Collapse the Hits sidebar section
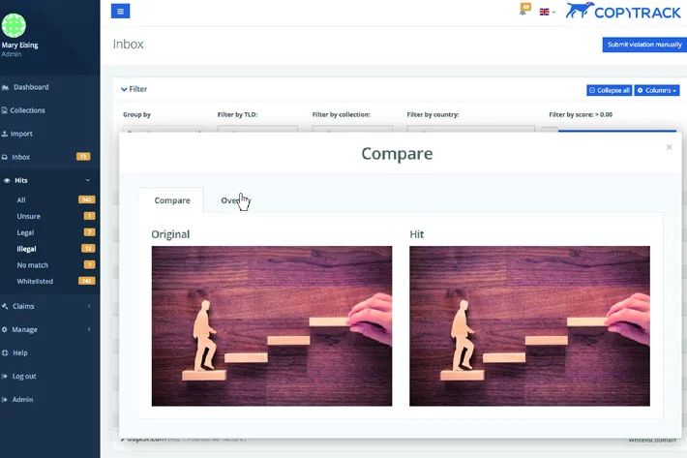 [x=48, y=180]
